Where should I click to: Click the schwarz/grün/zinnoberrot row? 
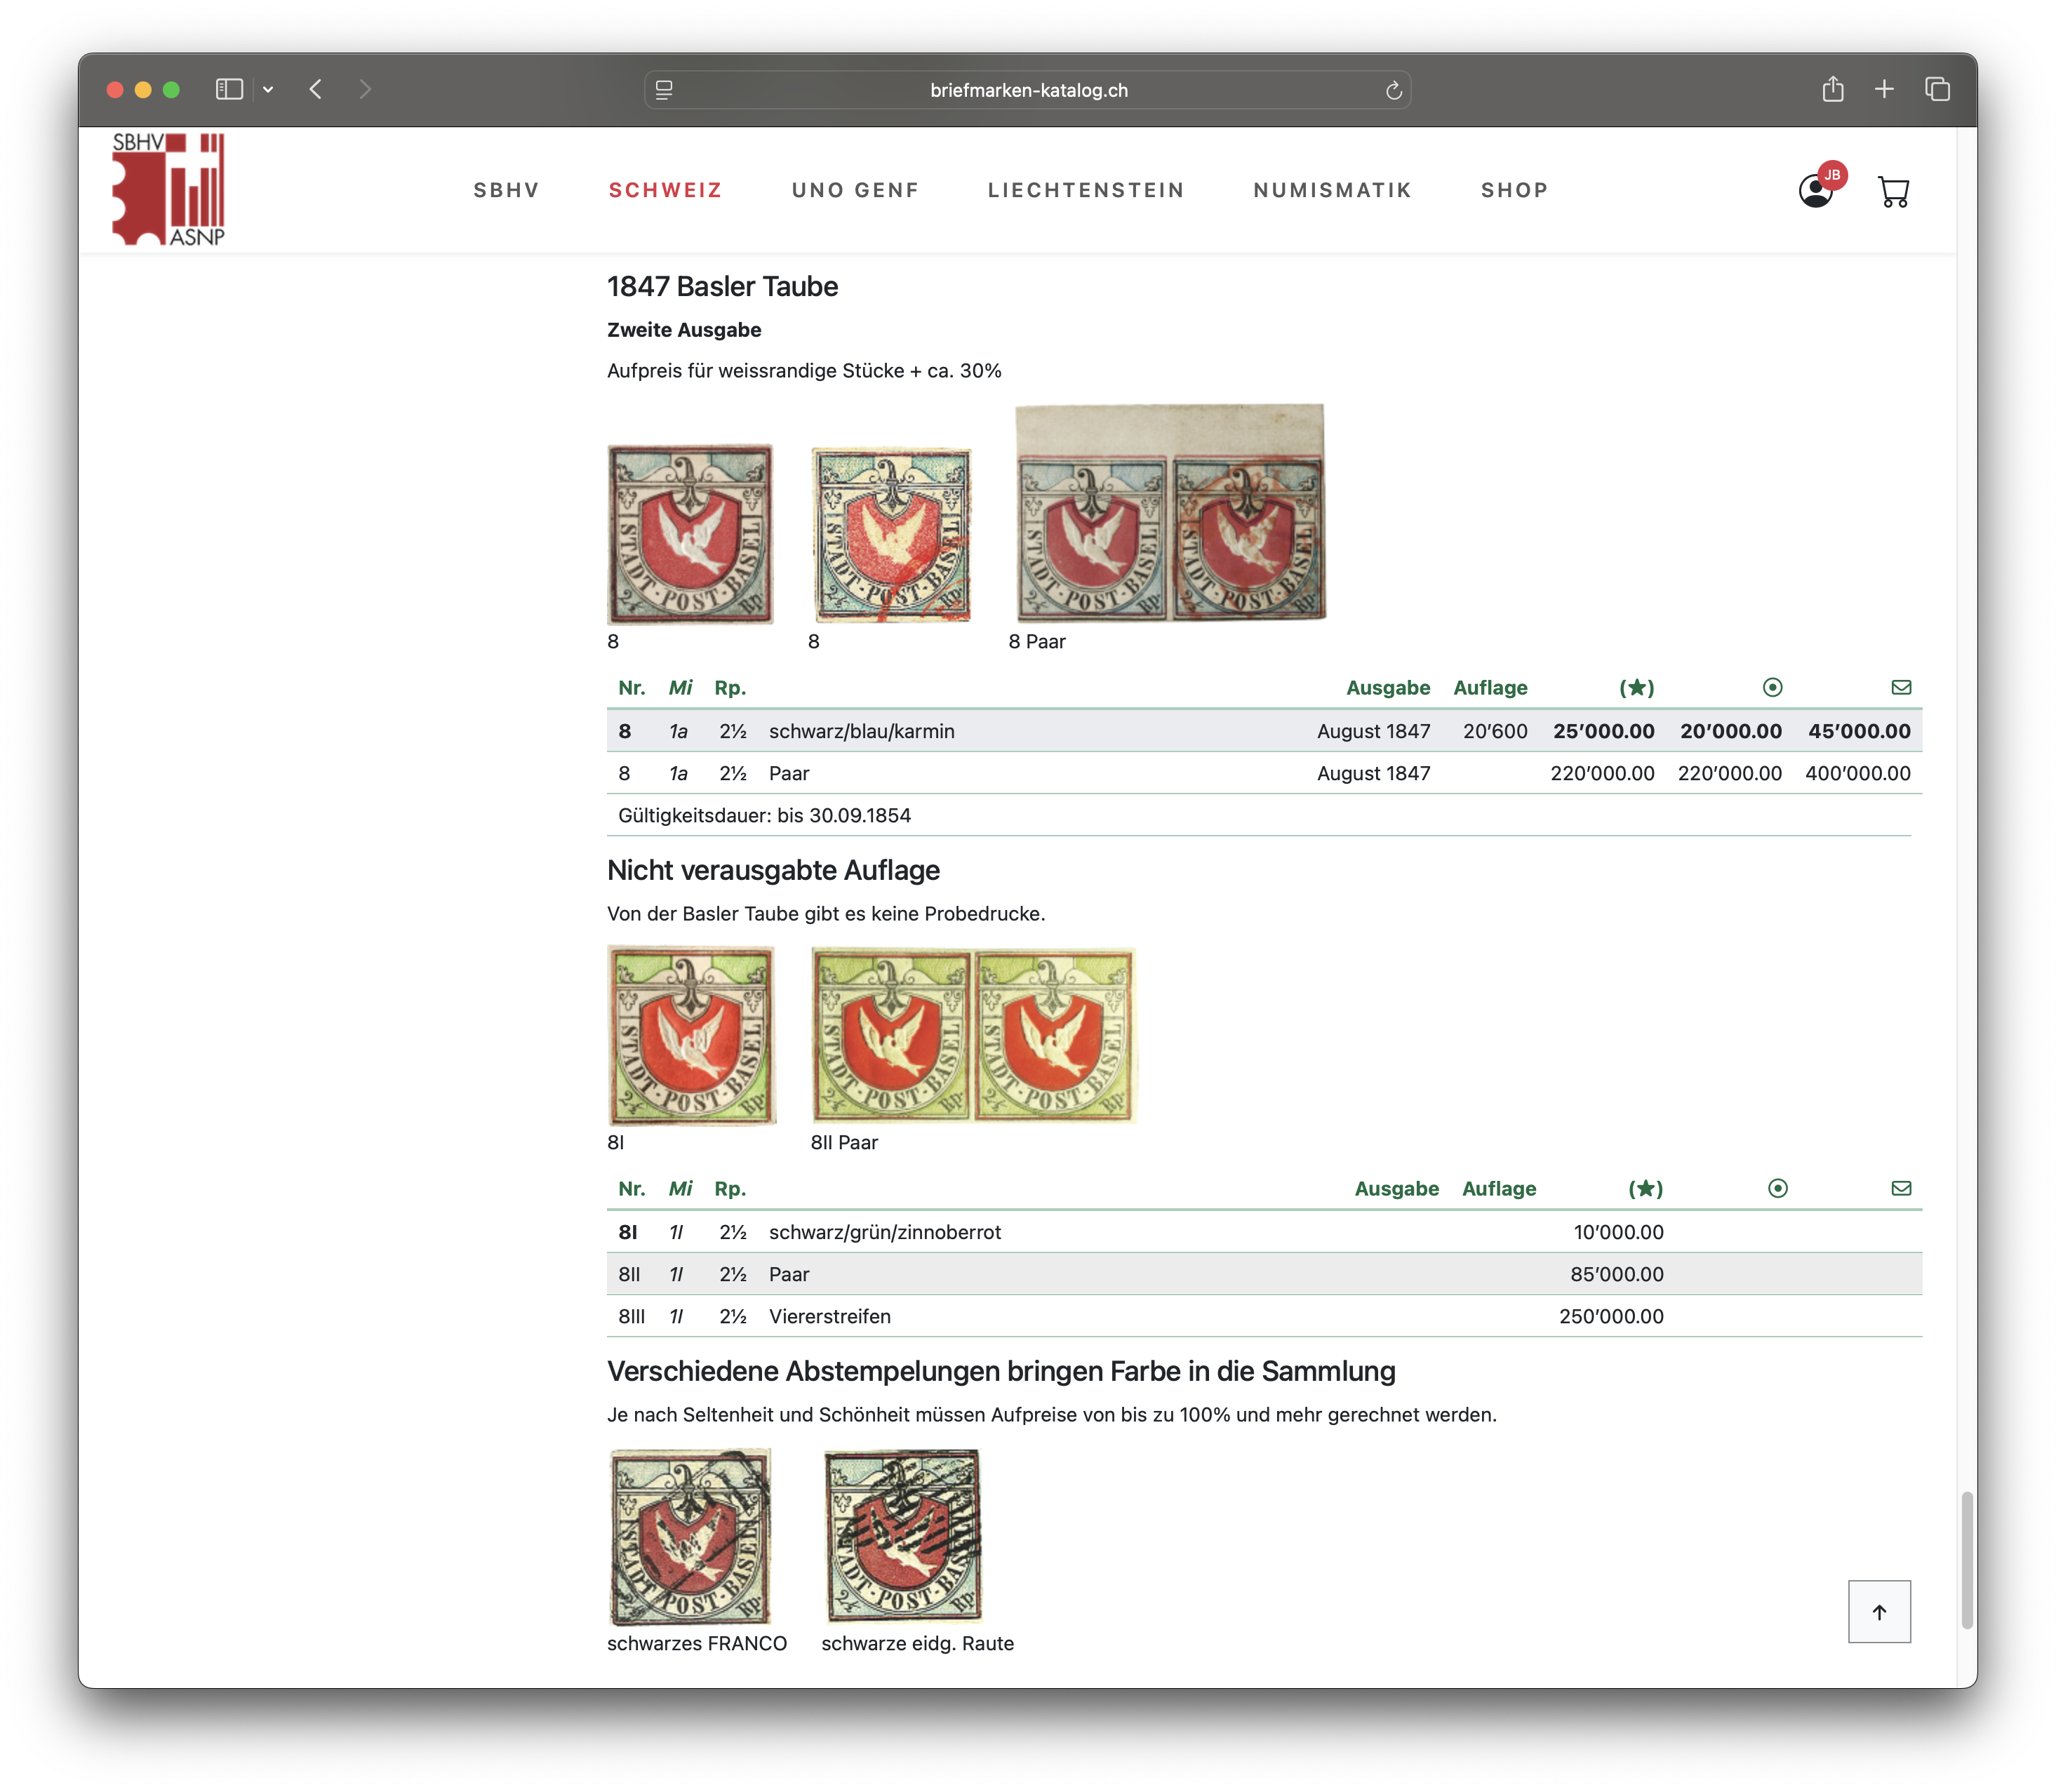click(x=1264, y=1232)
